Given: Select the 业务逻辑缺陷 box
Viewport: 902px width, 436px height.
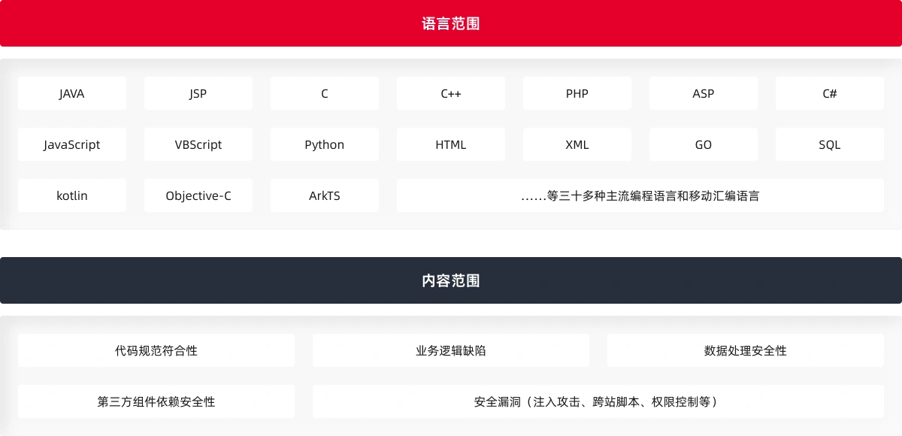Looking at the screenshot, I should coord(451,351).
